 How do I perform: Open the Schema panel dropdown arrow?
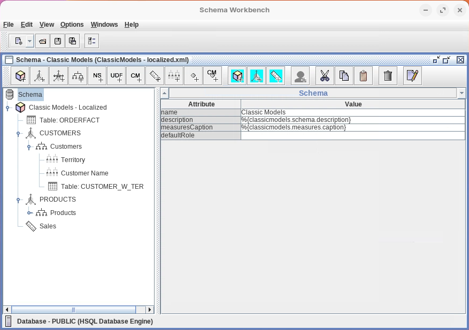[x=461, y=93]
